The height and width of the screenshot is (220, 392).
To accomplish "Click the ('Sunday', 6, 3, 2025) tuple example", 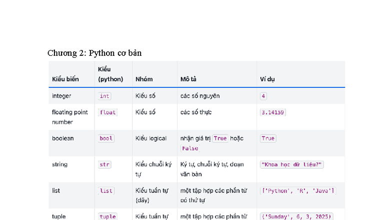I will [x=296, y=217].
